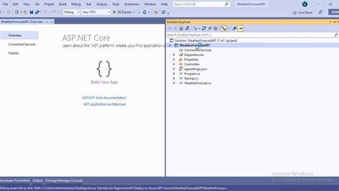Click Show All Files icon
The image size is (339, 191).
216,28
